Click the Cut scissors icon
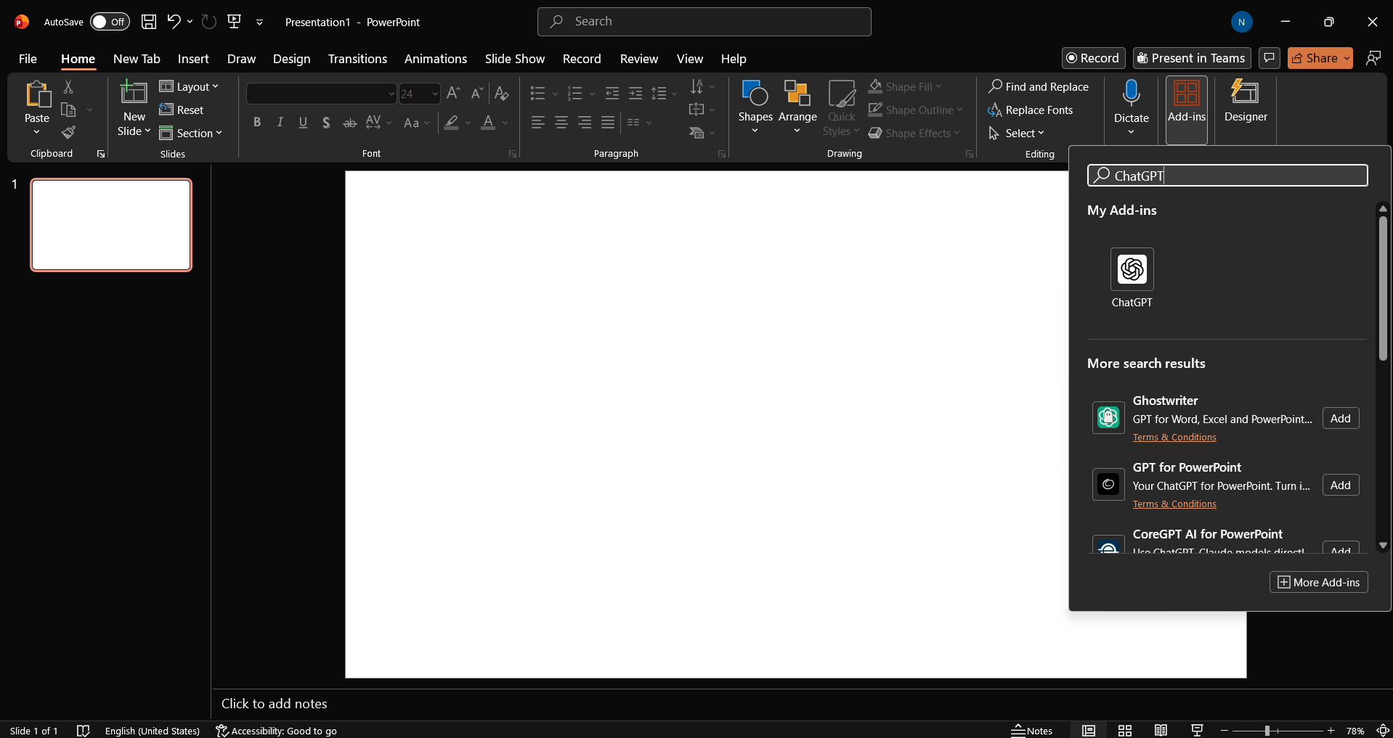Screen dimensions: 1393x738 coord(68,86)
